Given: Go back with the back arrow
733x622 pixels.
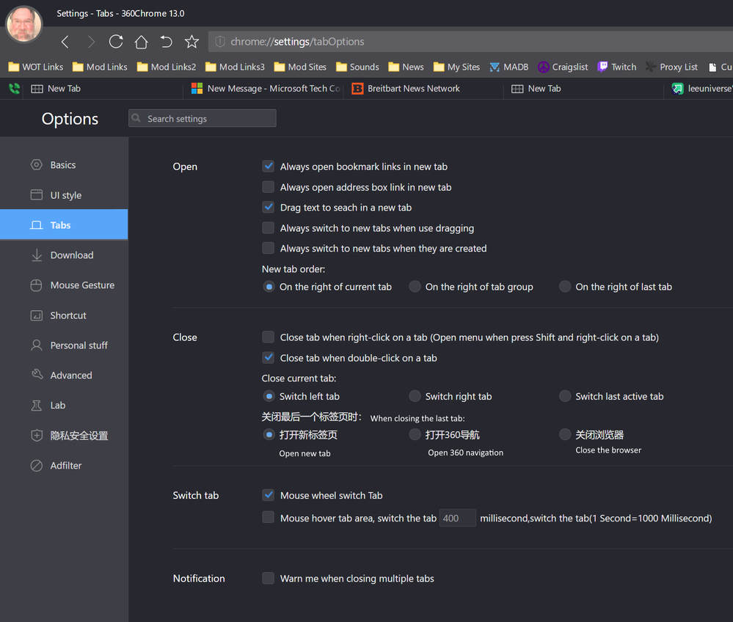Looking at the screenshot, I should coord(65,42).
